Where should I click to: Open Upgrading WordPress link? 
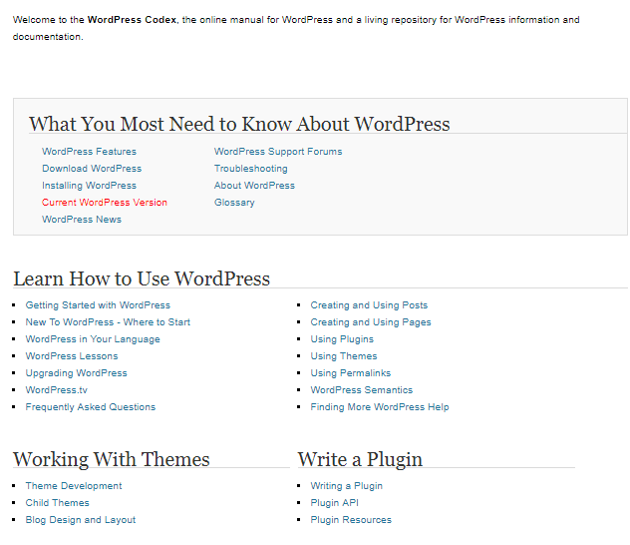pyautogui.click(x=77, y=373)
